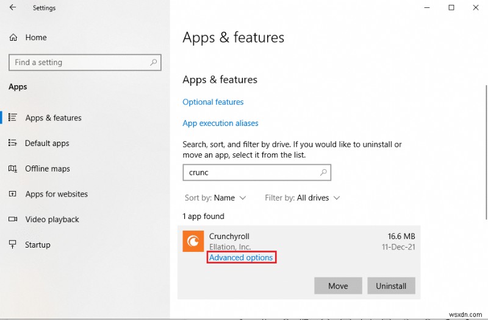This screenshot has width=488, height=320.
Task: Click the Ellation, Inc. publisher text
Action: tap(230, 247)
